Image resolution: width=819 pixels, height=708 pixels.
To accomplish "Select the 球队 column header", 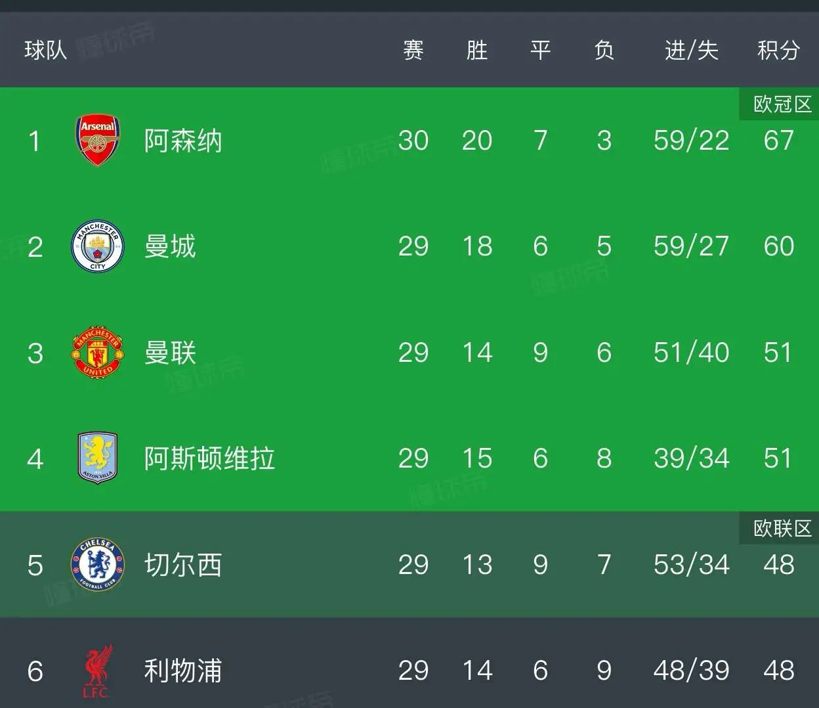I will click(46, 50).
